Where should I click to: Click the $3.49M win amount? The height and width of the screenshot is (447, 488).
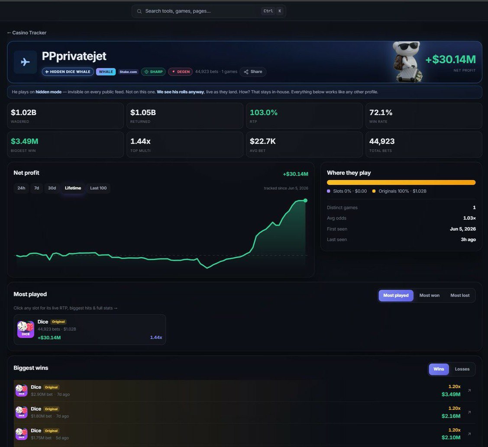[451, 394]
